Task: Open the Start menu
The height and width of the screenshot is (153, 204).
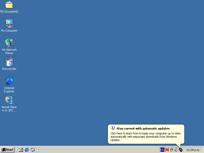Action: coord(7,150)
